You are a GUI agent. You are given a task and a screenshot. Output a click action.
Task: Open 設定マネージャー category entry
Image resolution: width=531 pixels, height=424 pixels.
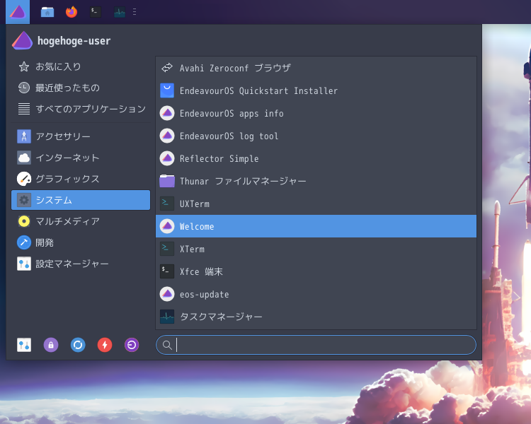click(x=81, y=264)
